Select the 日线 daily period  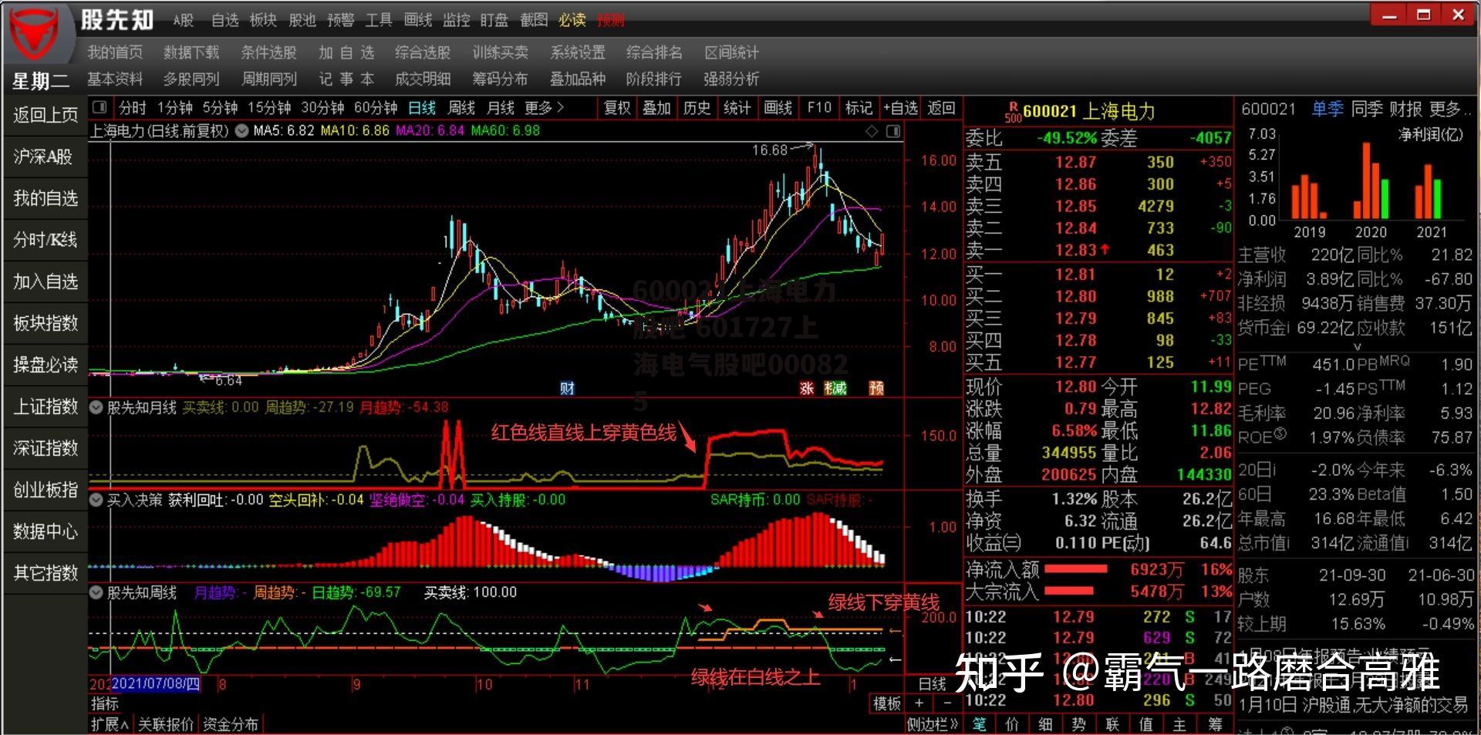422,108
